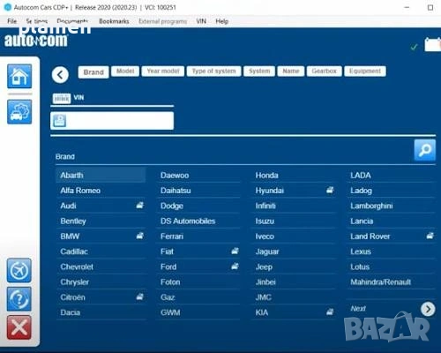This screenshot has height=353, width=441.
Task: Select the Equipment step tab
Action: pyautogui.click(x=365, y=71)
